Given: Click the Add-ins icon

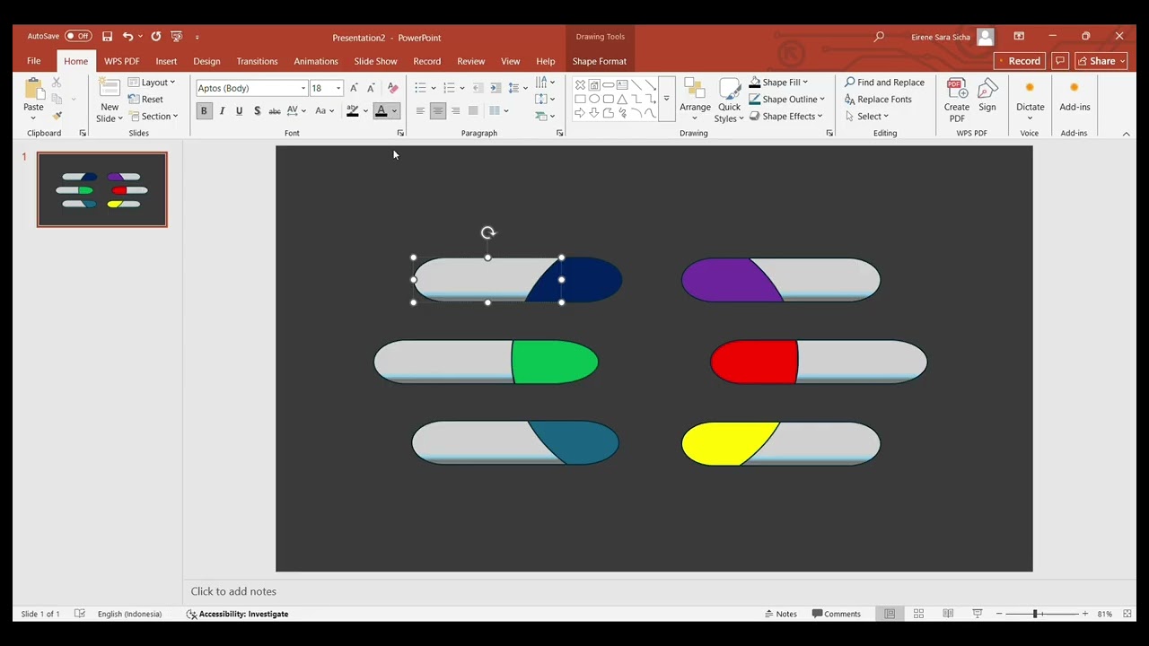Looking at the screenshot, I should pyautogui.click(x=1074, y=88).
